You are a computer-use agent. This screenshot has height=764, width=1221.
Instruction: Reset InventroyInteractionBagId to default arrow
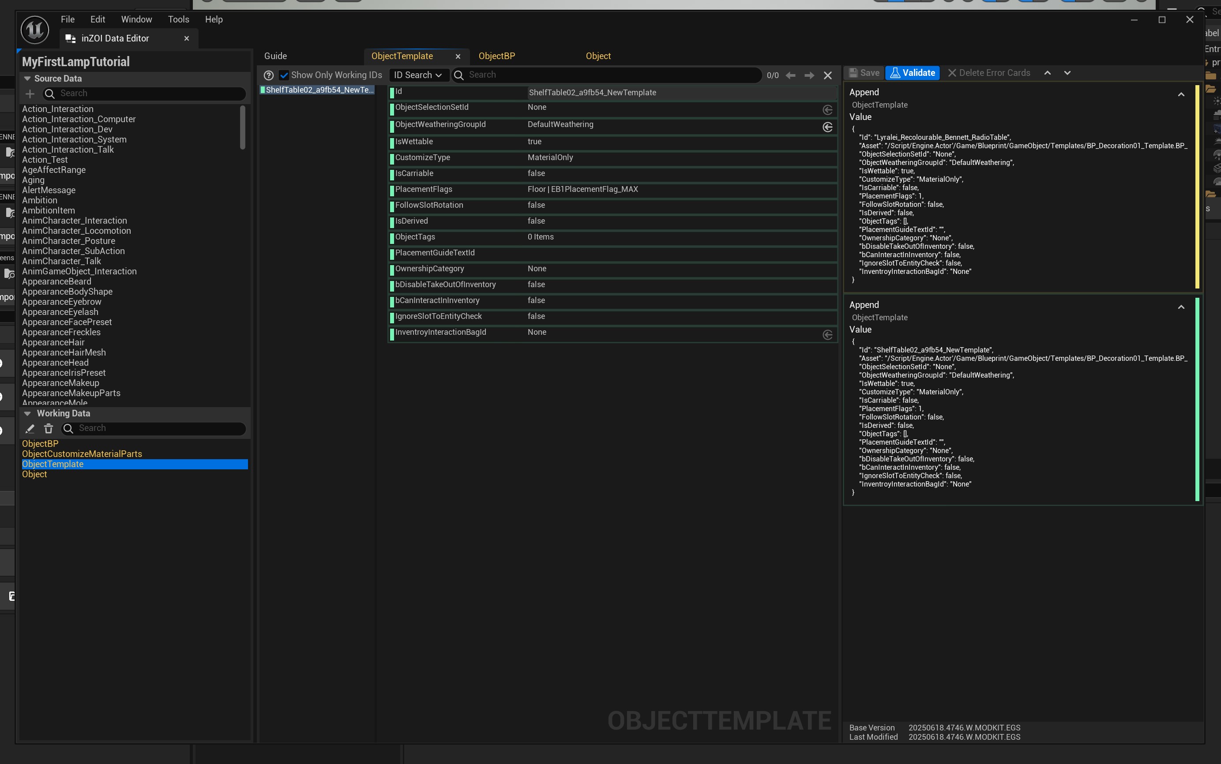tap(828, 334)
